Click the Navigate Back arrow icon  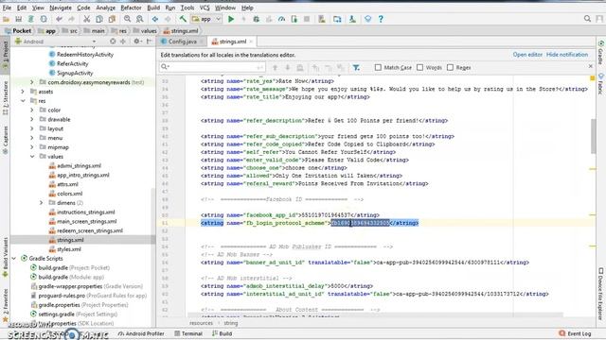pyautogui.click(x=155, y=19)
